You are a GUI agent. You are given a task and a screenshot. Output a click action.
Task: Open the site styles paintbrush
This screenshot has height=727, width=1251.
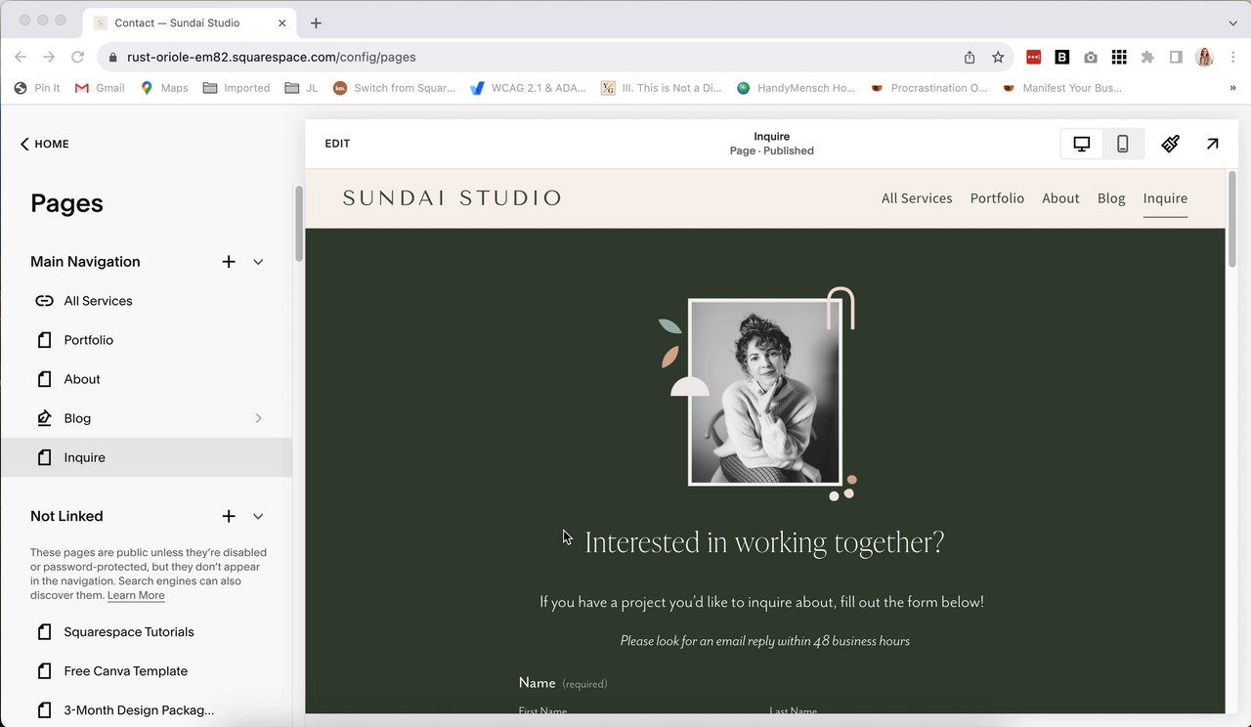click(1170, 144)
